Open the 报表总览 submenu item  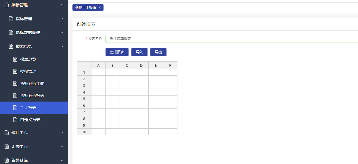[x=28, y=59]
